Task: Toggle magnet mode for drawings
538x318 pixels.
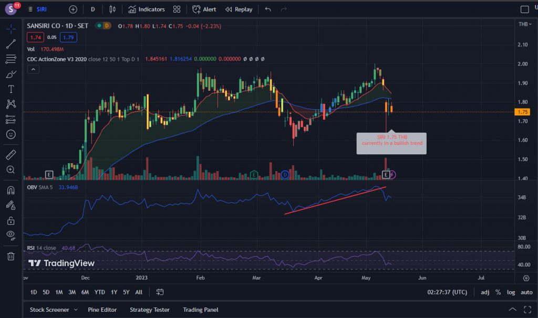Action: (x=11, y=190)
